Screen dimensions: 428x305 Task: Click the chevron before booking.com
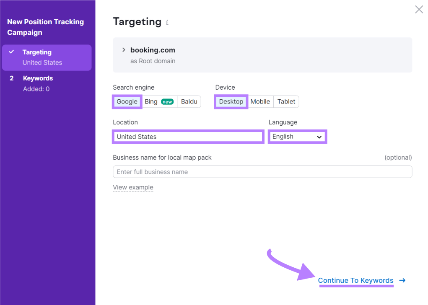124,49
